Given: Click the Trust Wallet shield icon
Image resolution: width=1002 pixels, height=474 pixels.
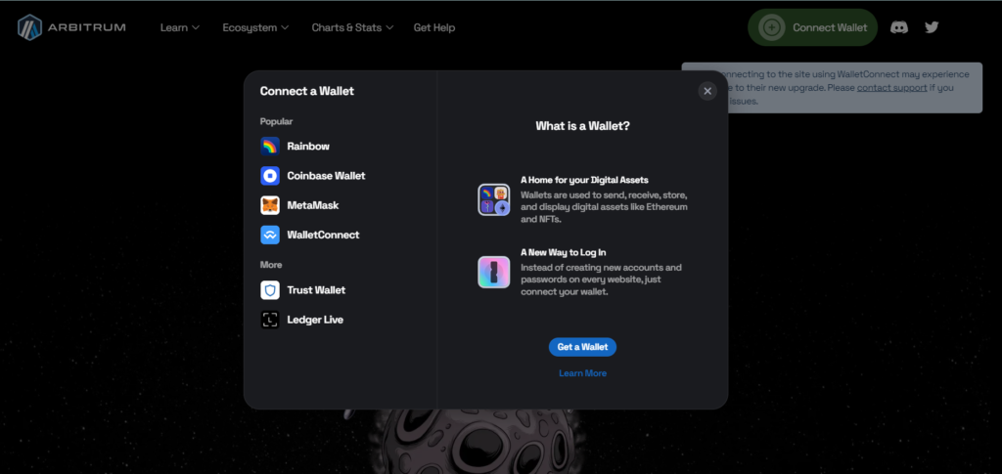Looking at the screenshot, I should tap(270, 290).
